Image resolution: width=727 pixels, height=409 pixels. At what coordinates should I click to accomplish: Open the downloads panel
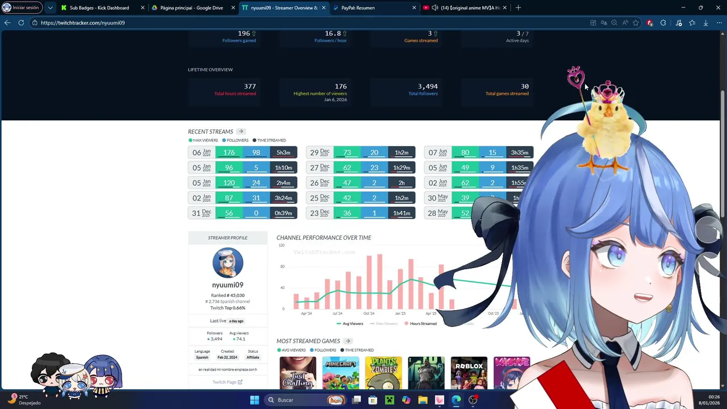(705, 23)
